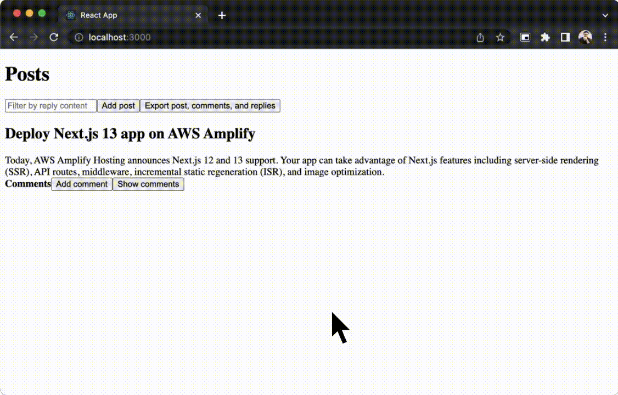Reload the localhost:3000 page
618x395 pixels.
tap(53, 37)
